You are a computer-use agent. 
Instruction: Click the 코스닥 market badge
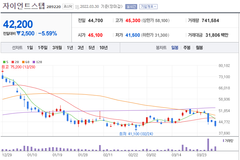pyautogui.click(x=68, y=6)
